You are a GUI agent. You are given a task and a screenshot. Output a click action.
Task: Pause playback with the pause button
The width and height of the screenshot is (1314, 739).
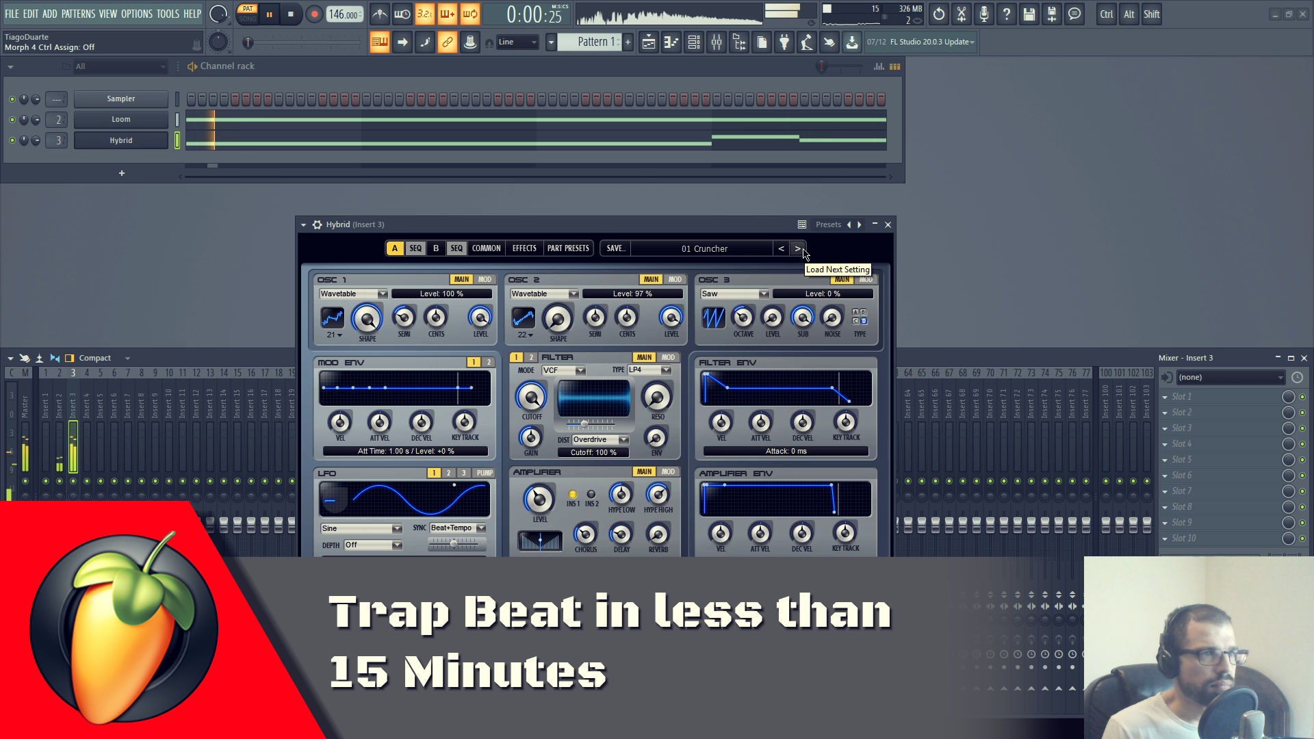click(270, 14)
